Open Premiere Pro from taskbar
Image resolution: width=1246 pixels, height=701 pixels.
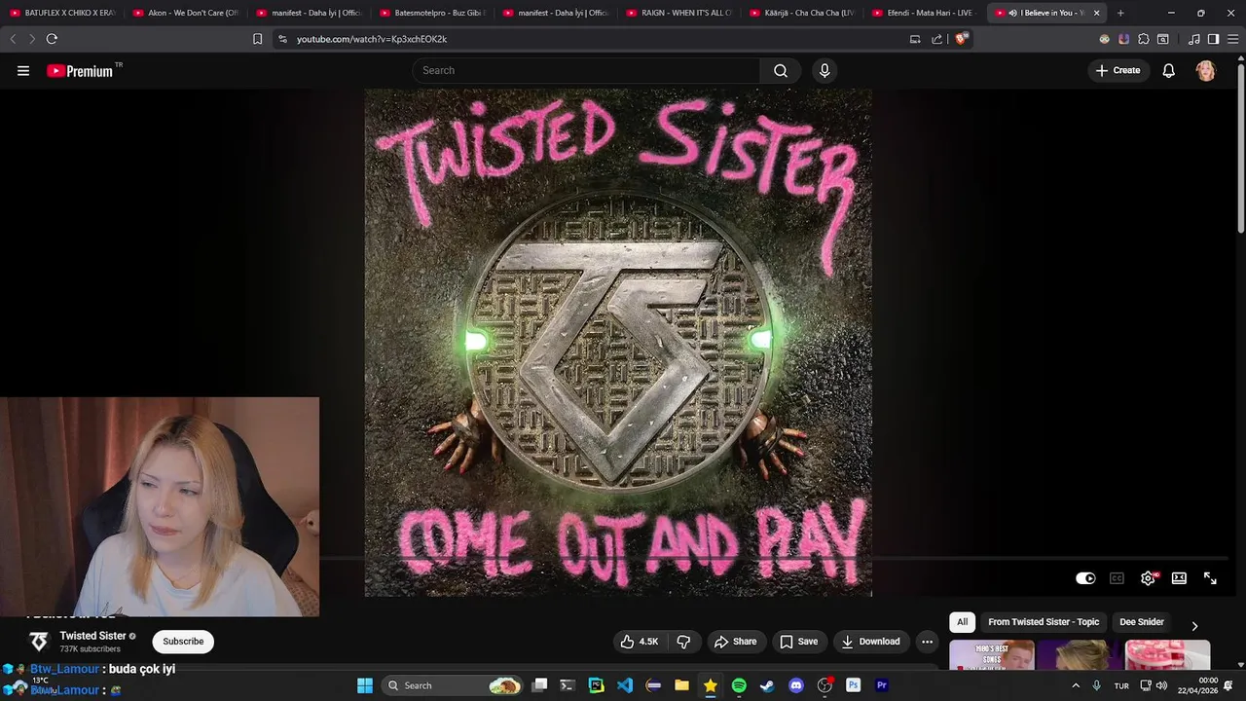point(882,685)
